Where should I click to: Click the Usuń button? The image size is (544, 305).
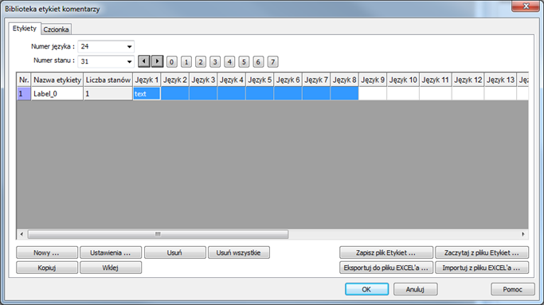(175, 252)
